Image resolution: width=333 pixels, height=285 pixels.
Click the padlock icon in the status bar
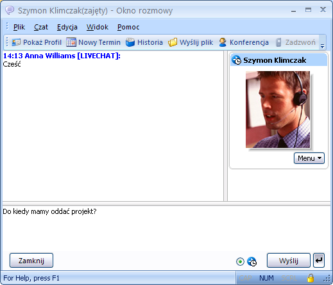(311, 278)
